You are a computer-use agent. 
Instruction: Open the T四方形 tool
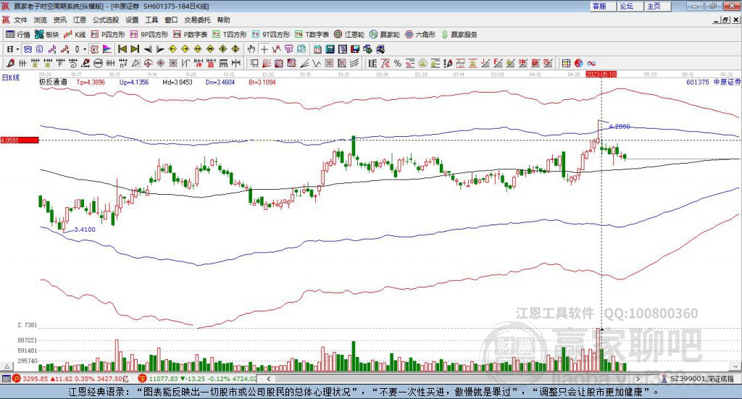[x=230, y=35]
